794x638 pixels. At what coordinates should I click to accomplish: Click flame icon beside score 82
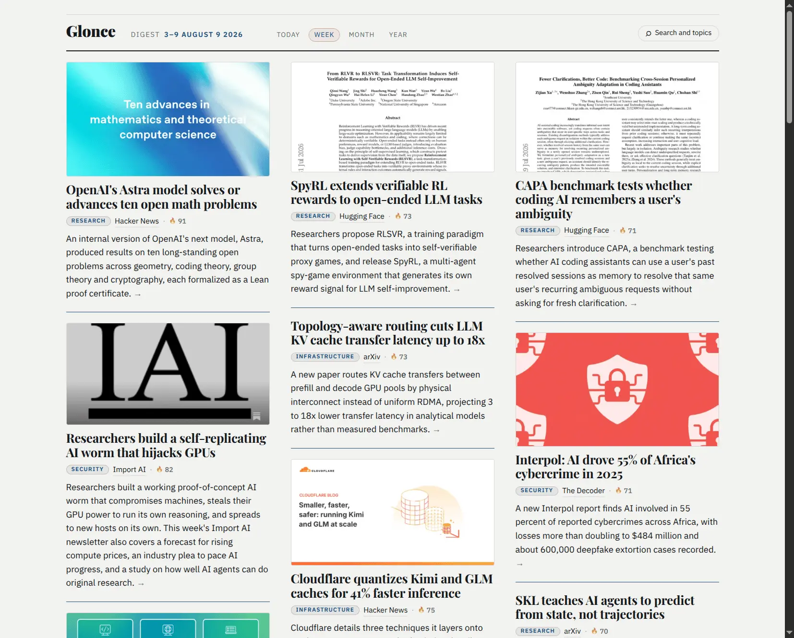coord(159,469)
